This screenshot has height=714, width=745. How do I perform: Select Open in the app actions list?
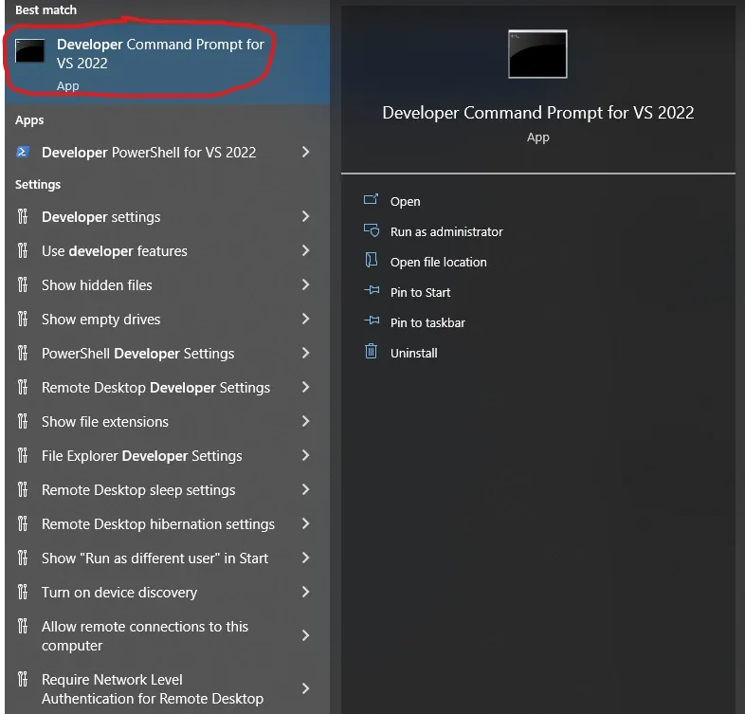coord(406,202)
